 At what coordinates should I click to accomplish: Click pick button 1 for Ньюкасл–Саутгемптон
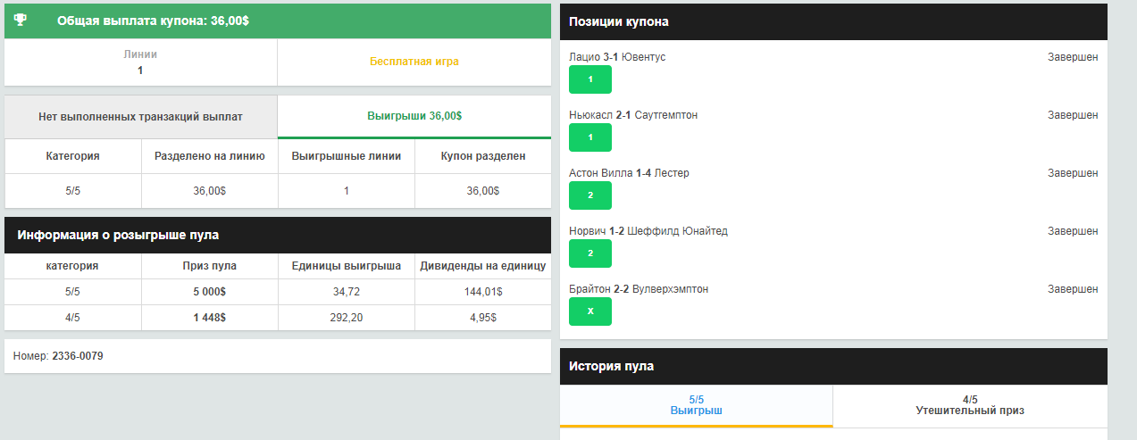click(590, 137)
